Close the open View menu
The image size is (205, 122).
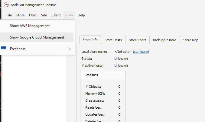[x=69, y=15]
